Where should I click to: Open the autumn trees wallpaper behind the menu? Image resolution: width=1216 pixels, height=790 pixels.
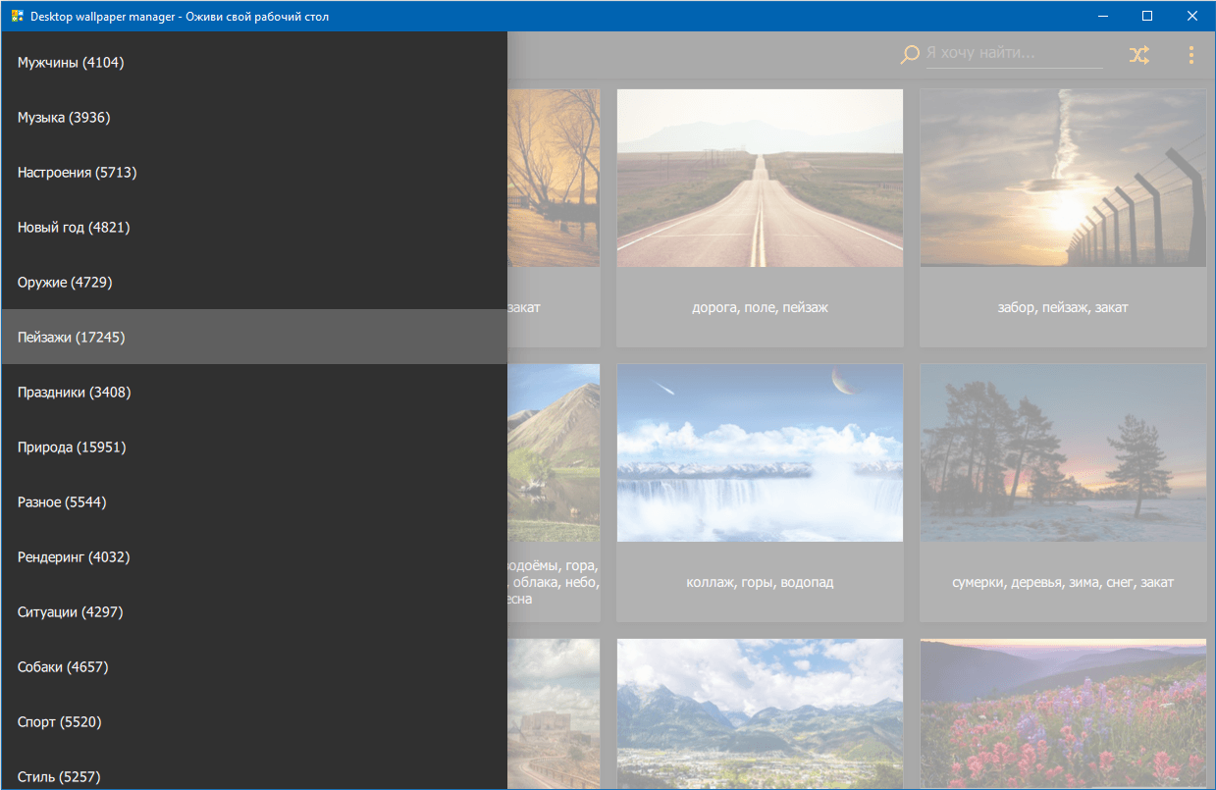coord(554,178)
